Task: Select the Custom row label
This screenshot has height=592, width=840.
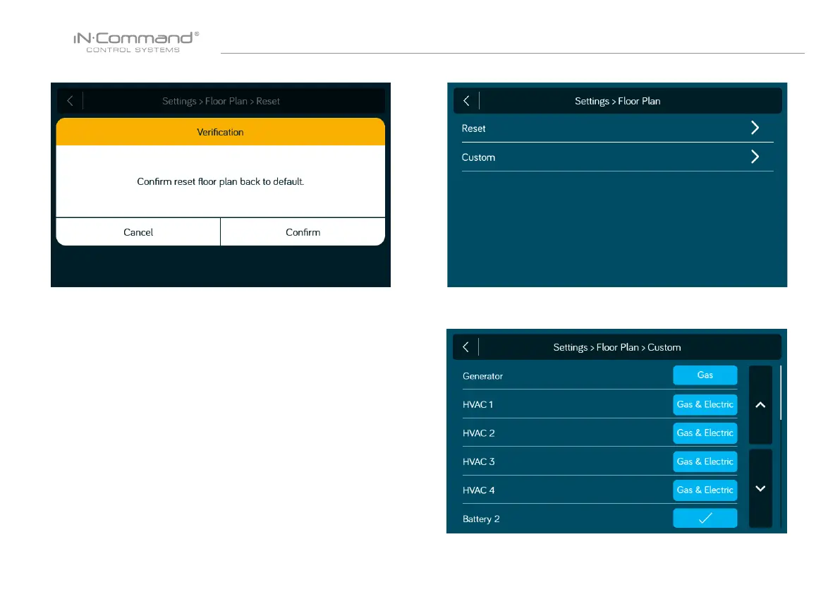Action: pos(478,157)
